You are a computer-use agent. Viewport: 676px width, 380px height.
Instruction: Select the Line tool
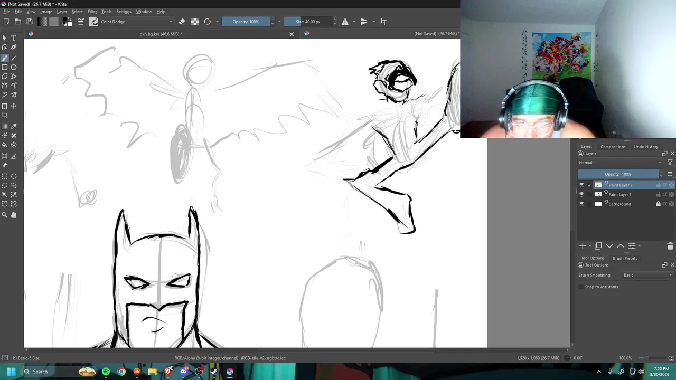(14, 58)
